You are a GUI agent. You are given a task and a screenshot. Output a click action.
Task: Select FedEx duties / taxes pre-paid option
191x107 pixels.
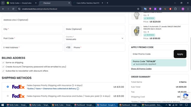(x=8, y=96)
